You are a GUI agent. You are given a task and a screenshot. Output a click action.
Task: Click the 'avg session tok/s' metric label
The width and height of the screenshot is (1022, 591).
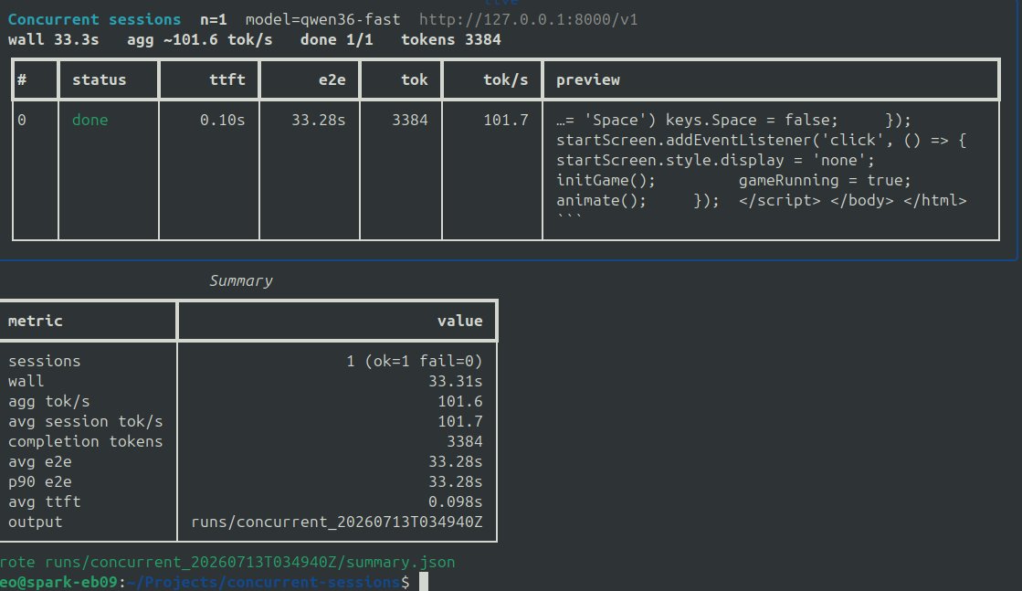[x=85, y=422]
